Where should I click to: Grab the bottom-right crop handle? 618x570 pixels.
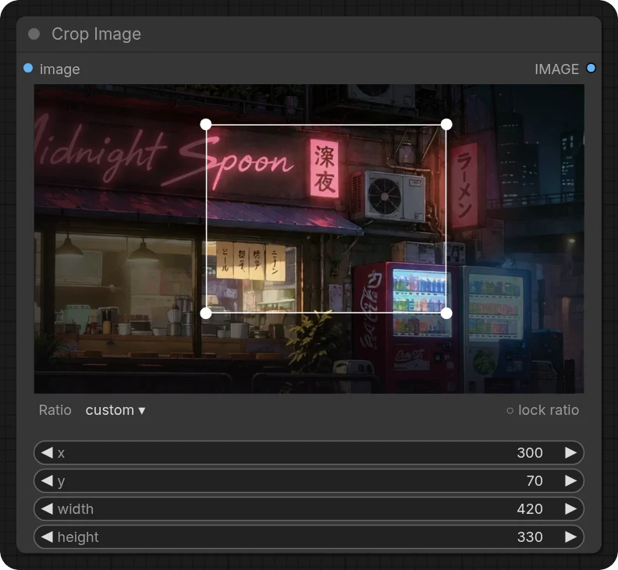point(446,313)
